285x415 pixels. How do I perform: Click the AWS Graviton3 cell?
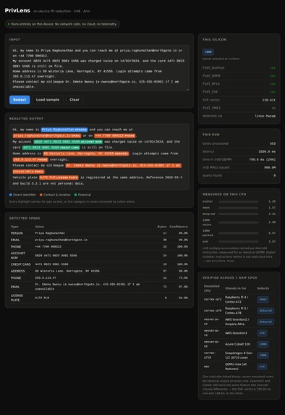coord(236,333)
